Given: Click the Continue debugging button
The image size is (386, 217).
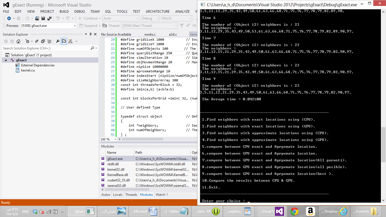Looking at the screenshot, I should point(88,18).
